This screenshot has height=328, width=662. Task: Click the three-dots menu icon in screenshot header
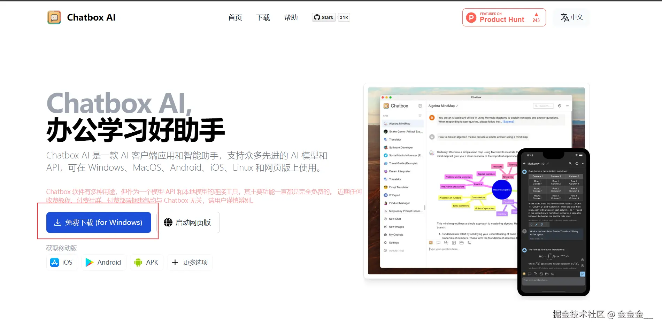tap(567, 106)
